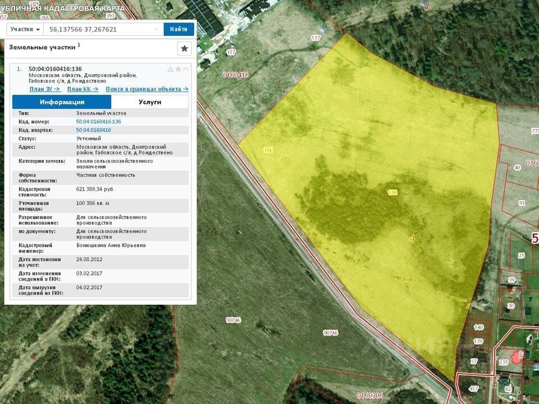The image size is (539, 404).
Task: Open cadastral number link 50:04:0160416:136
Action: tap(99, 122)
